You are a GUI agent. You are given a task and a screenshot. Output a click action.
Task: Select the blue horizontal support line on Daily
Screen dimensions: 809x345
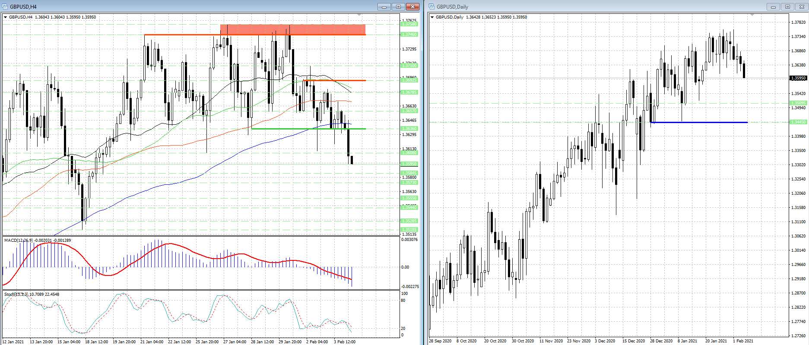point(700,123)
